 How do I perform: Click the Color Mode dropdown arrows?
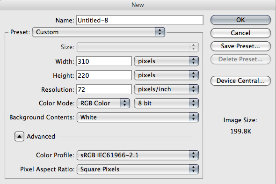125,103
